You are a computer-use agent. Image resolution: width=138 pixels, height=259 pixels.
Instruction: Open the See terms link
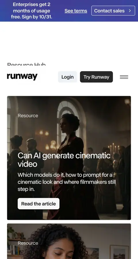76,11
